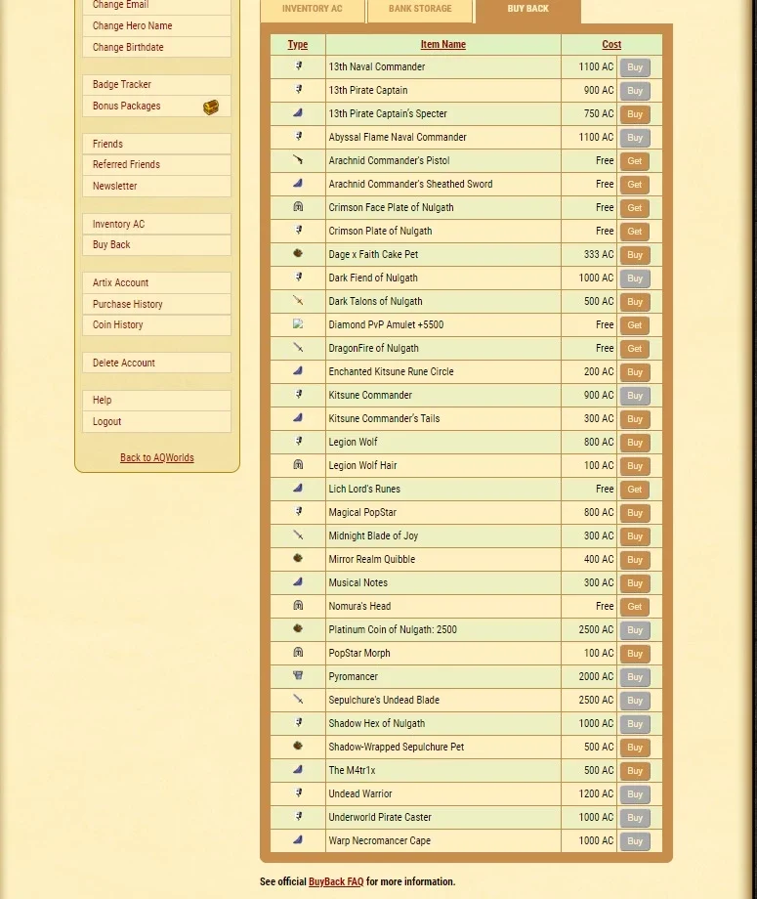The image size is (757, 899).
Task: Click the cape type icon for The M4tr1x
Action: 298,769
